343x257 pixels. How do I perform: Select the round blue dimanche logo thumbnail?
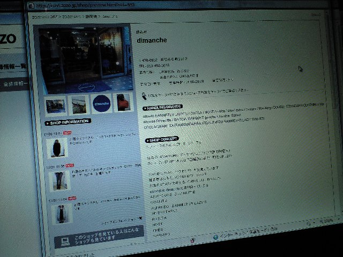pos(101,103)
